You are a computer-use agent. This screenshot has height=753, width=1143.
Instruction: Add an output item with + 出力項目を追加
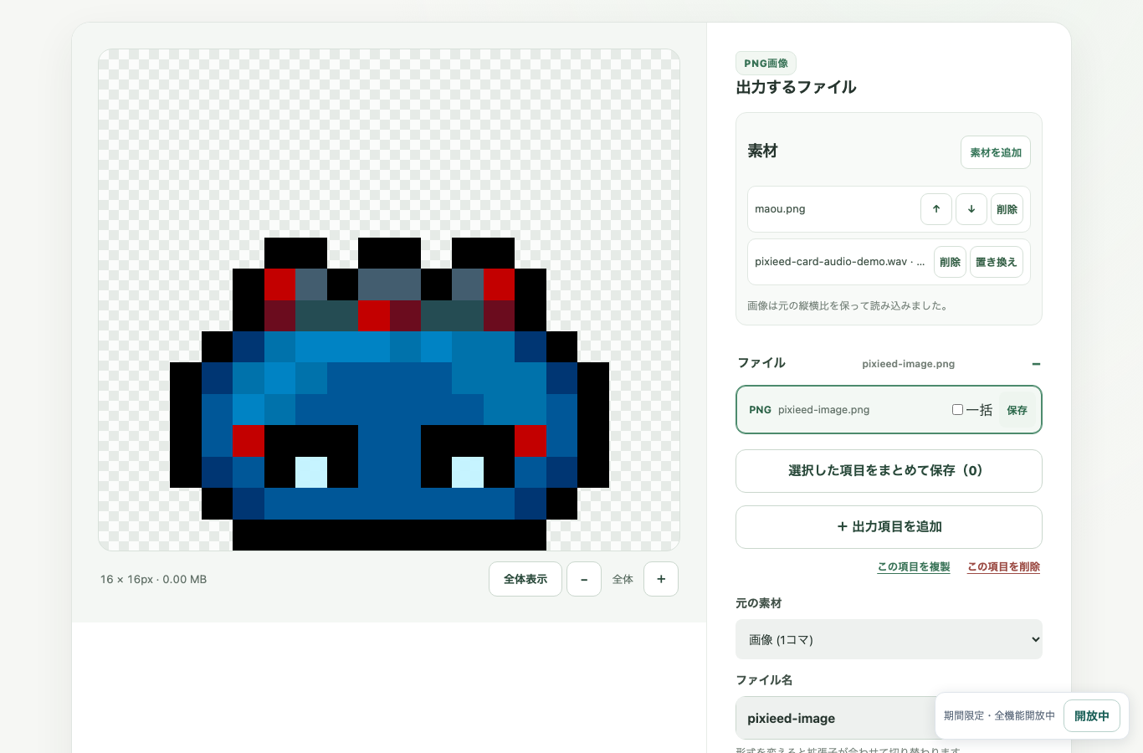click(x=889, y=527)
